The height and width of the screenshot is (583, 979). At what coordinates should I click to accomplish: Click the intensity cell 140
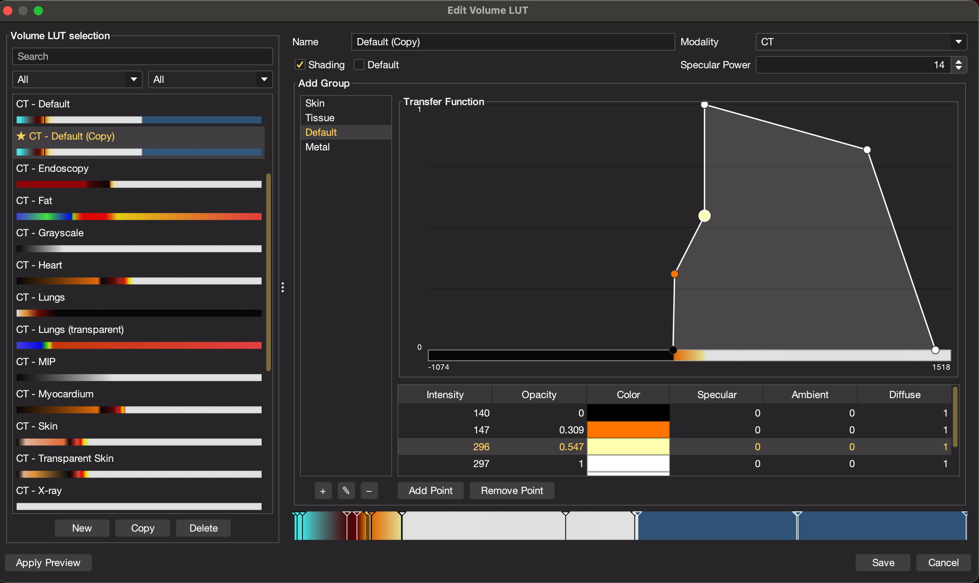click(x=445, y=413)
